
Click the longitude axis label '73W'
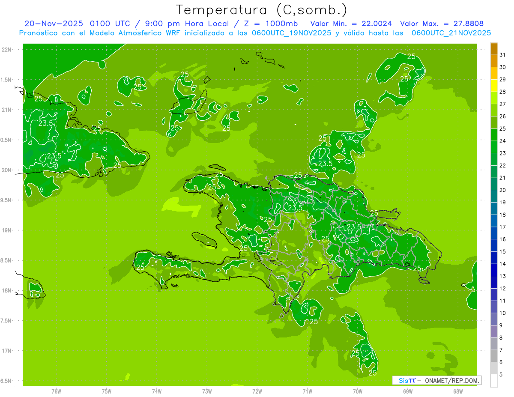207,391
